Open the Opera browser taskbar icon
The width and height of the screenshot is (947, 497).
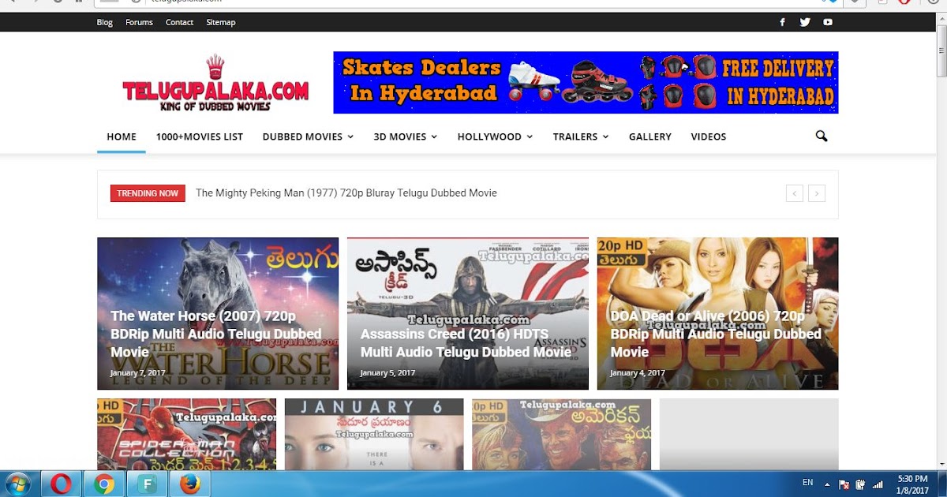coord(61,482)
